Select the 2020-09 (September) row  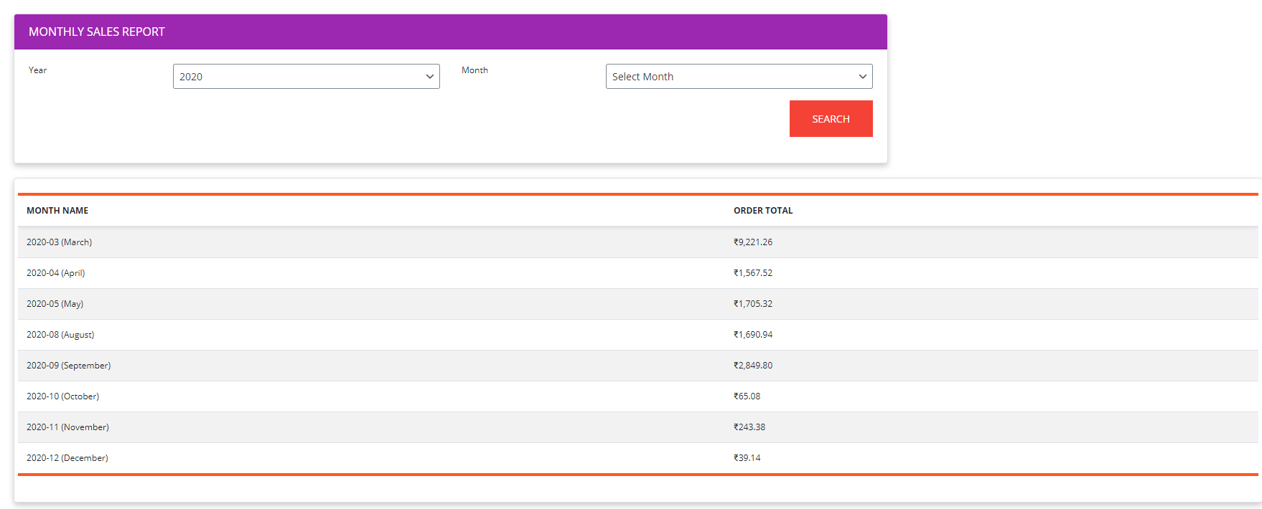click(x=69, y=366)
